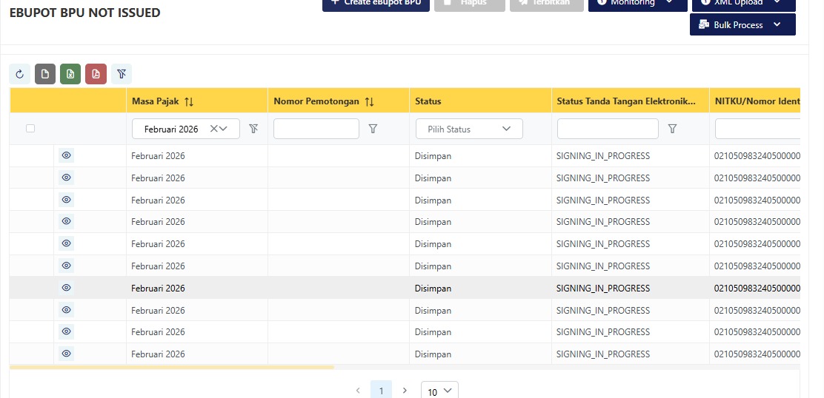
Task: Export table to Excel with green icon
Action: point(70,74)
